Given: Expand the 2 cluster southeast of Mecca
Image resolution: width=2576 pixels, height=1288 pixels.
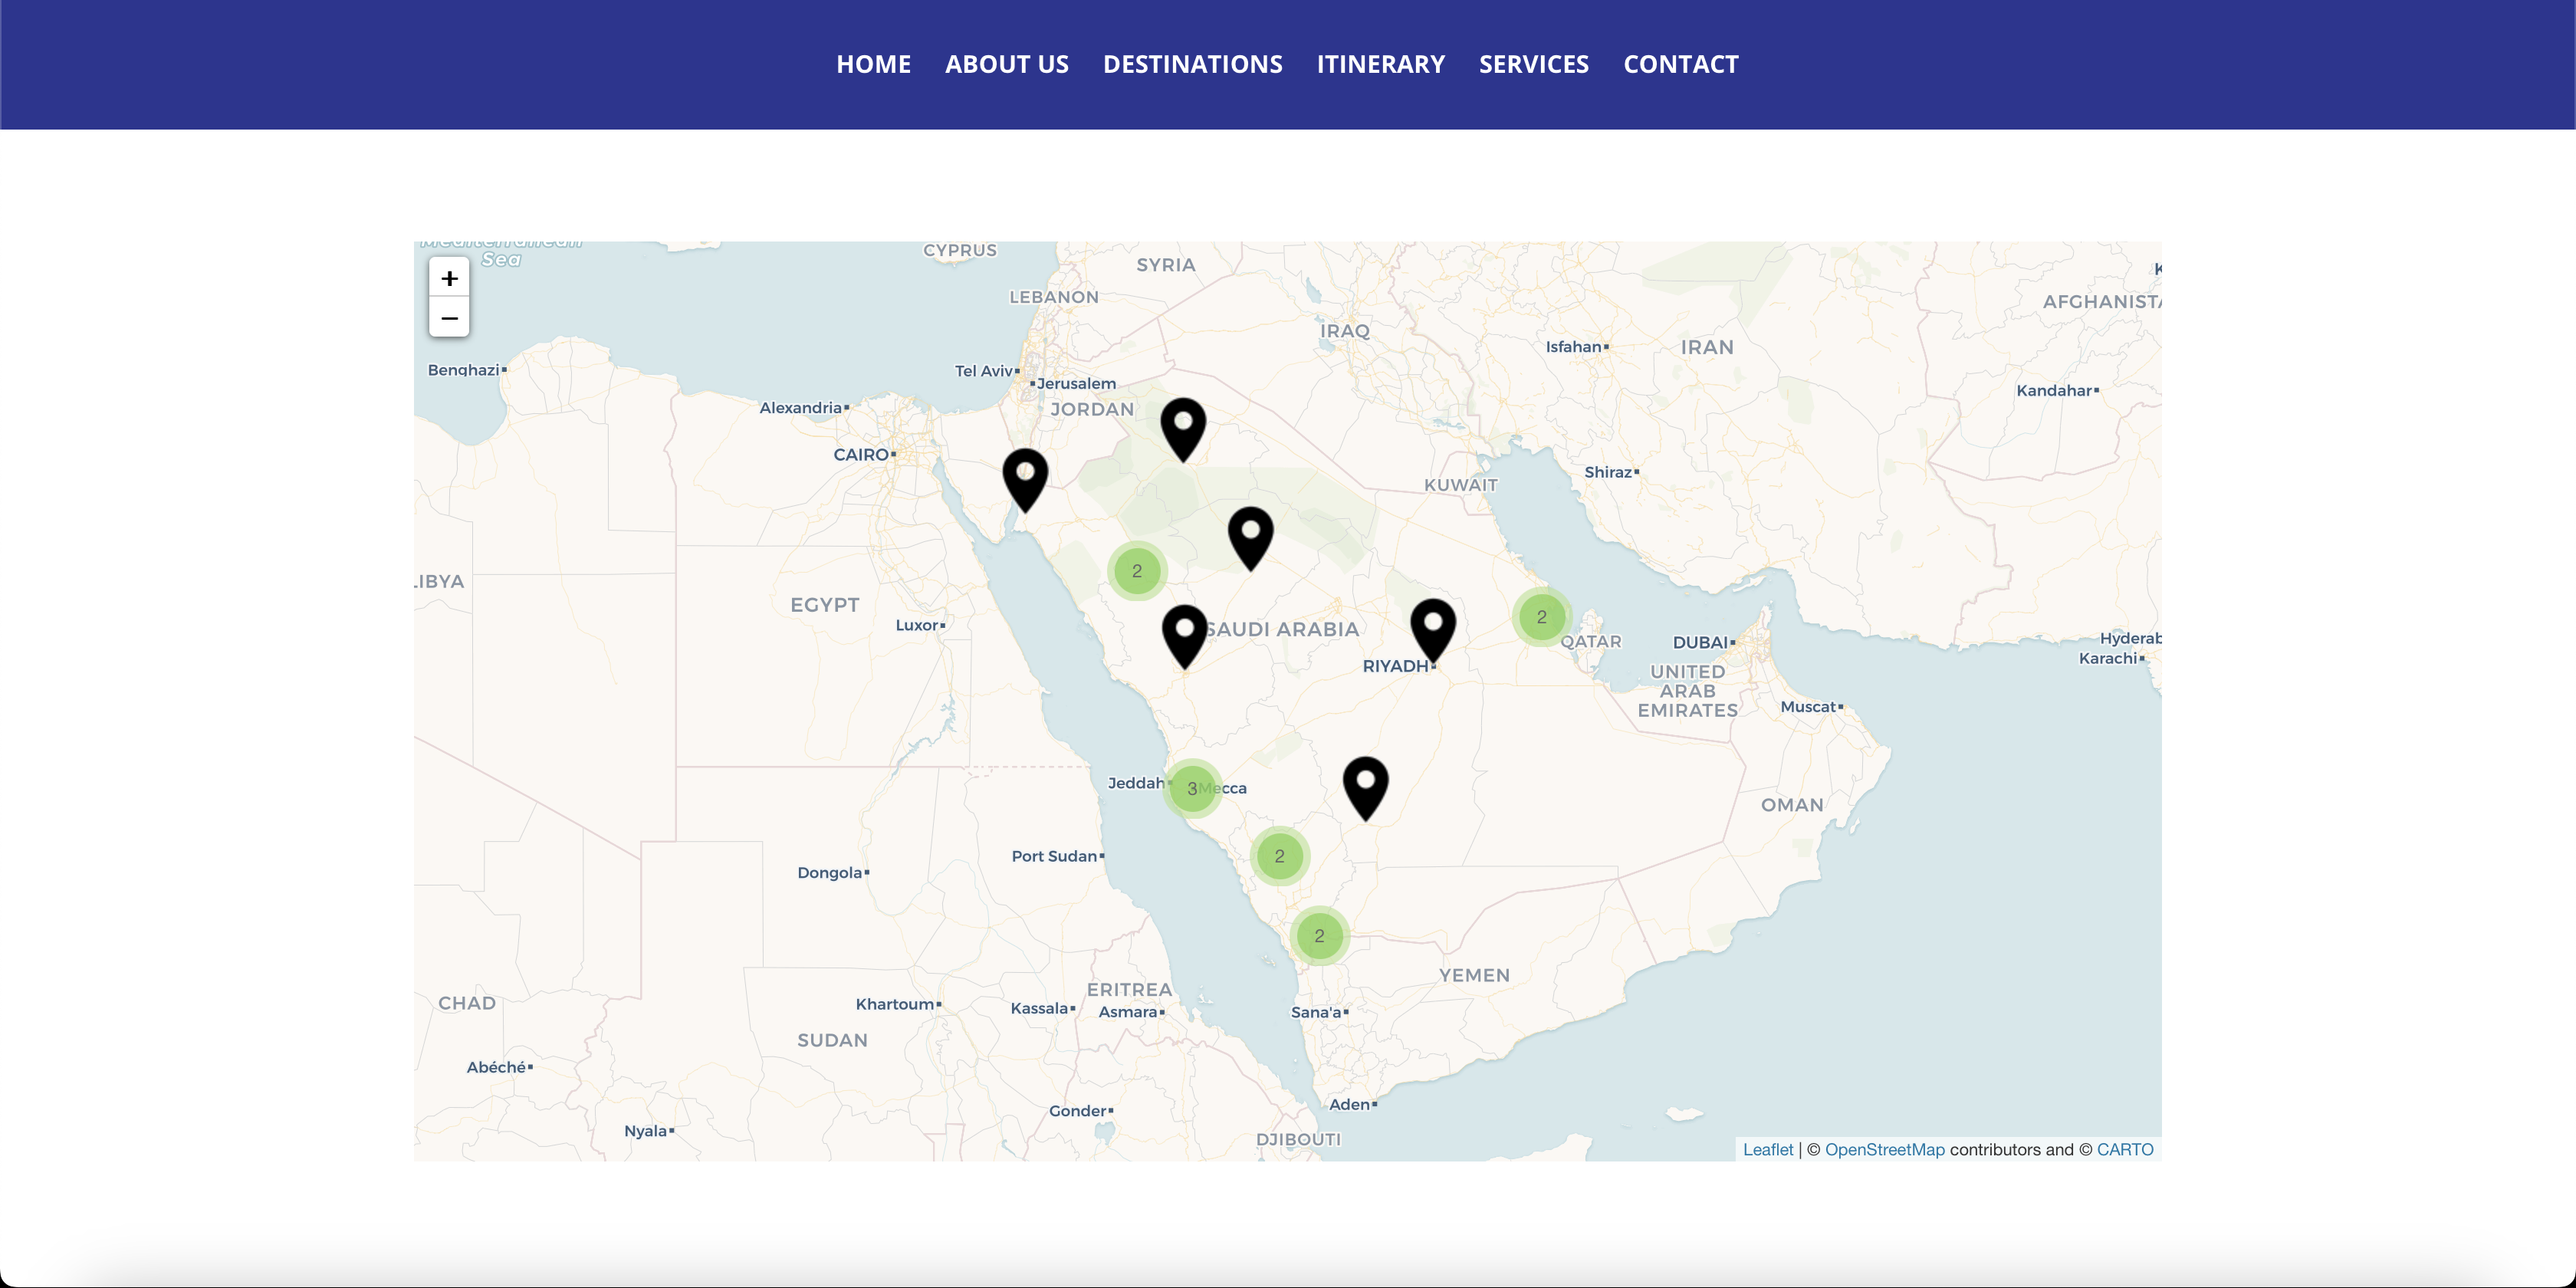Looking at the screenshot, I should (1279, 856).
